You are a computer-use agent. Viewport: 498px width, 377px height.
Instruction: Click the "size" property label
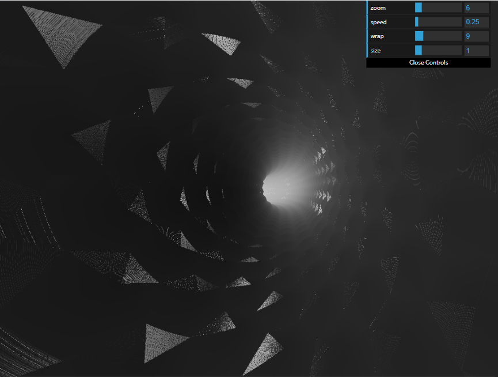click(x=375, y=51)
